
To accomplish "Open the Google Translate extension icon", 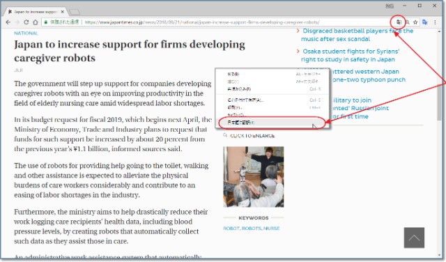I will coord(425,22).
